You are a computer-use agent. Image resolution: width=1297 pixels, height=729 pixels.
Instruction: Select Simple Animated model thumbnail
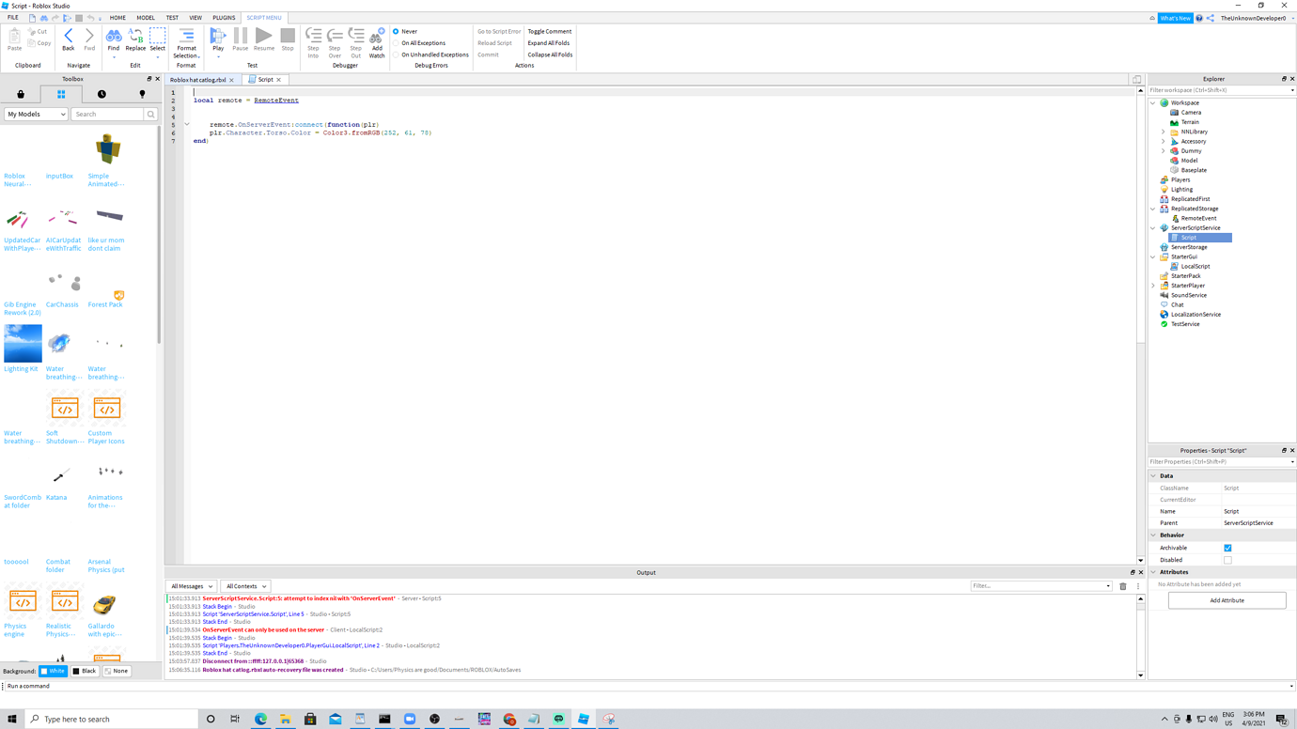pyautogui.click(x=107, y=149)
